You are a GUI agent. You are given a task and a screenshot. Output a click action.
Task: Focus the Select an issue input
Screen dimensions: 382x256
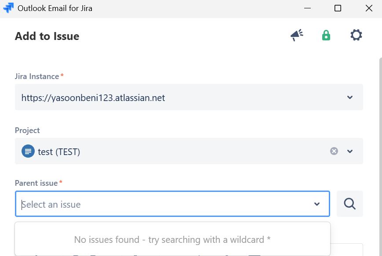click(163, 204)
